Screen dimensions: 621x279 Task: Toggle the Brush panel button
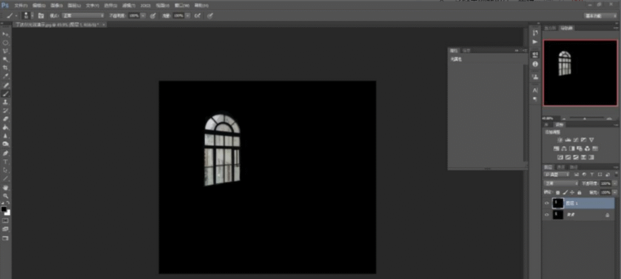coord(41,16)
